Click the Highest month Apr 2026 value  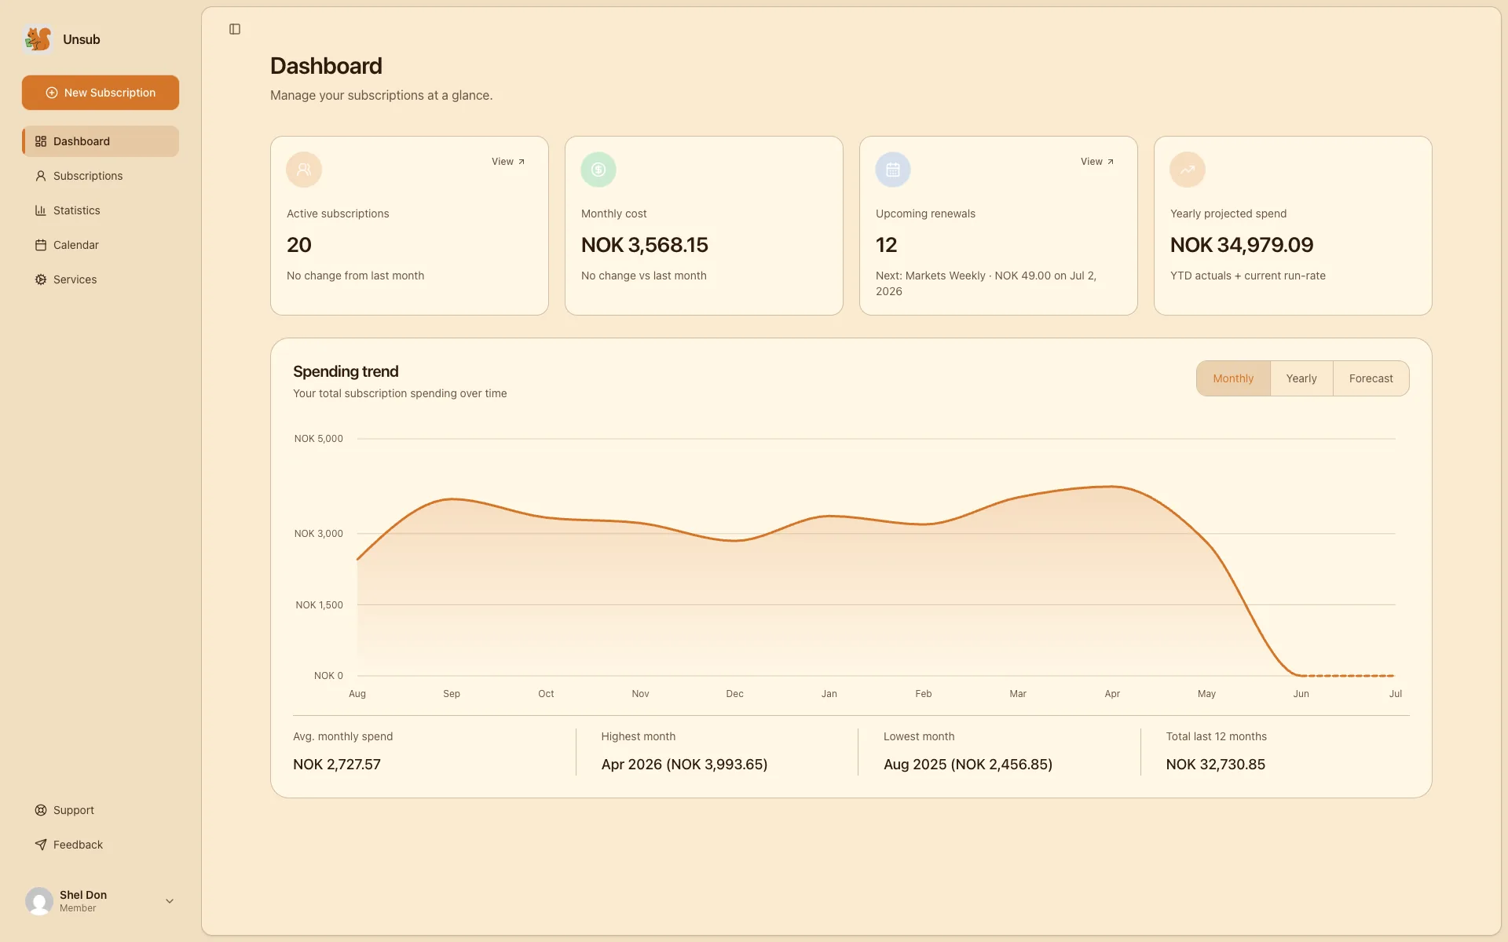pyautogui.click(x=684, y=765)
